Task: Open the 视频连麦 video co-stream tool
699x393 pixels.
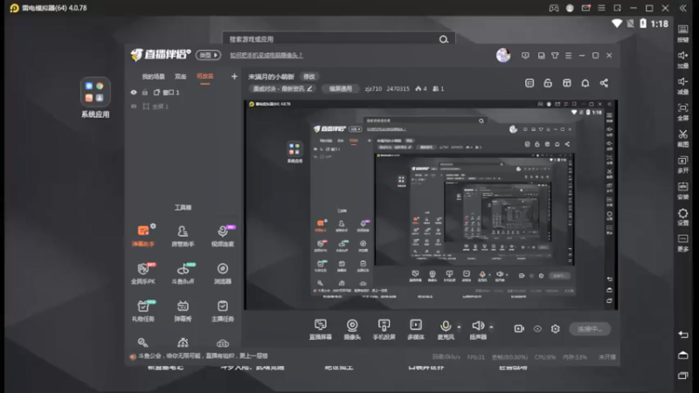Action: (223, 236)
